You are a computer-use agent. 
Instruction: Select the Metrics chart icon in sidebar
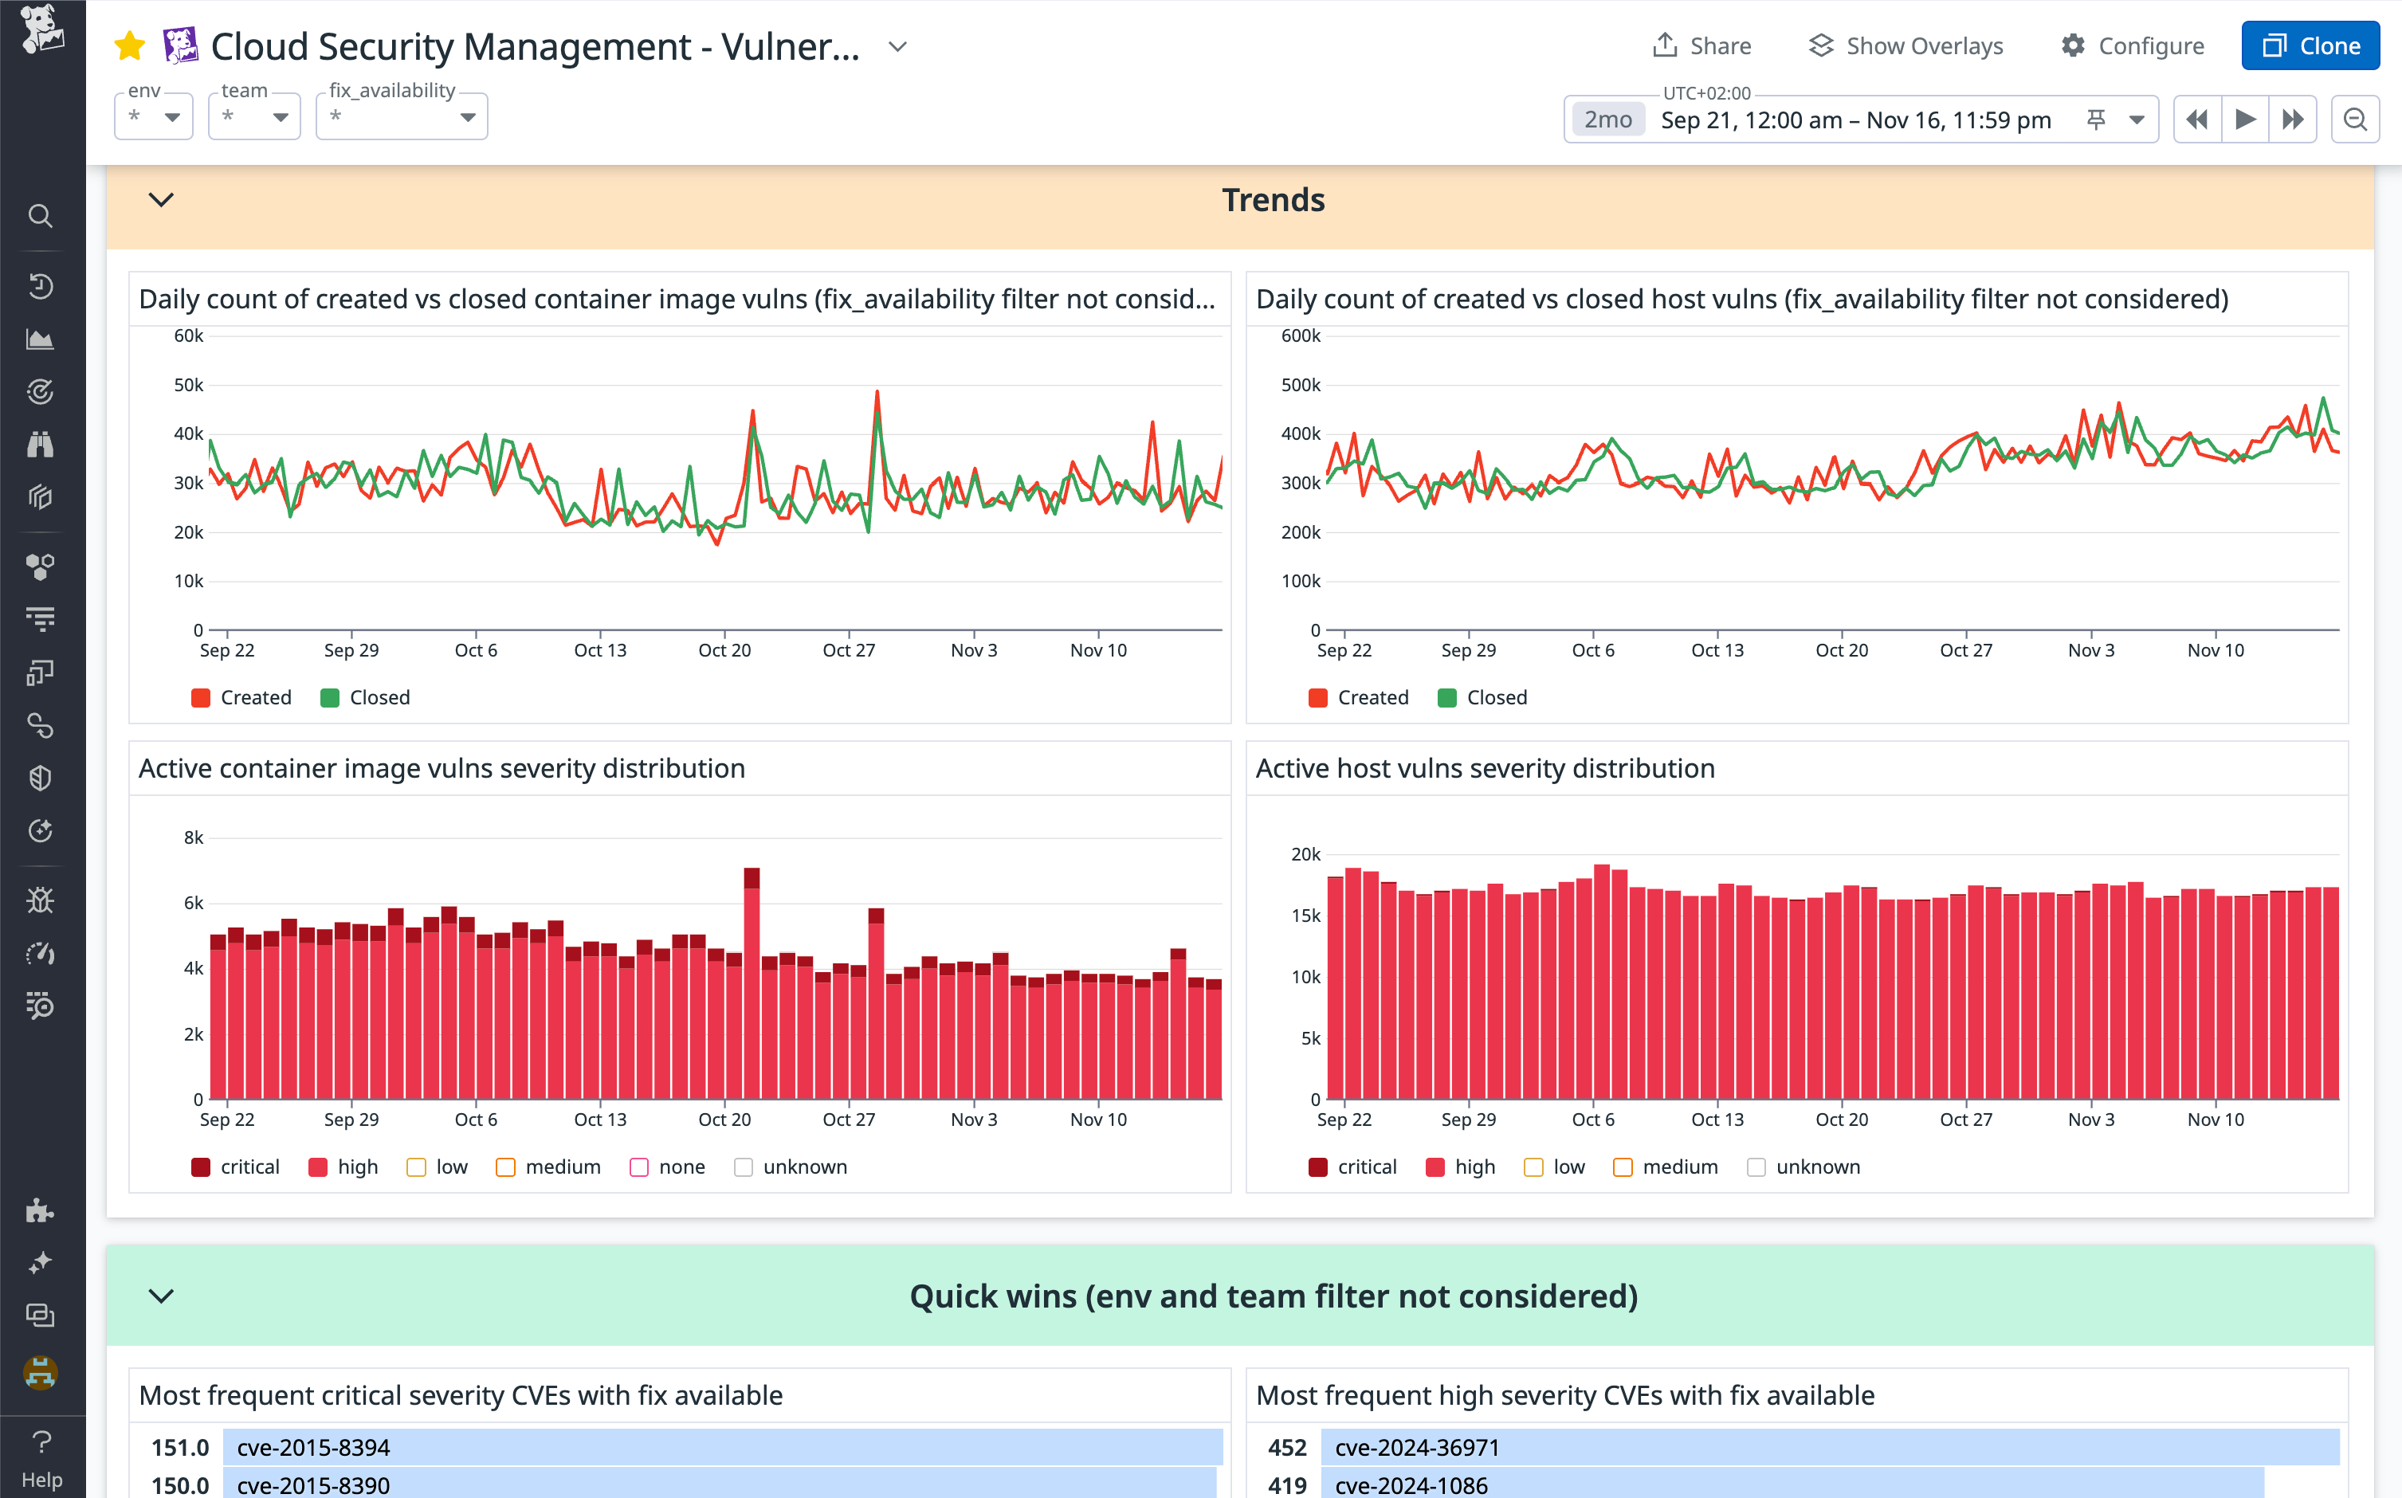tap(41, 338)
